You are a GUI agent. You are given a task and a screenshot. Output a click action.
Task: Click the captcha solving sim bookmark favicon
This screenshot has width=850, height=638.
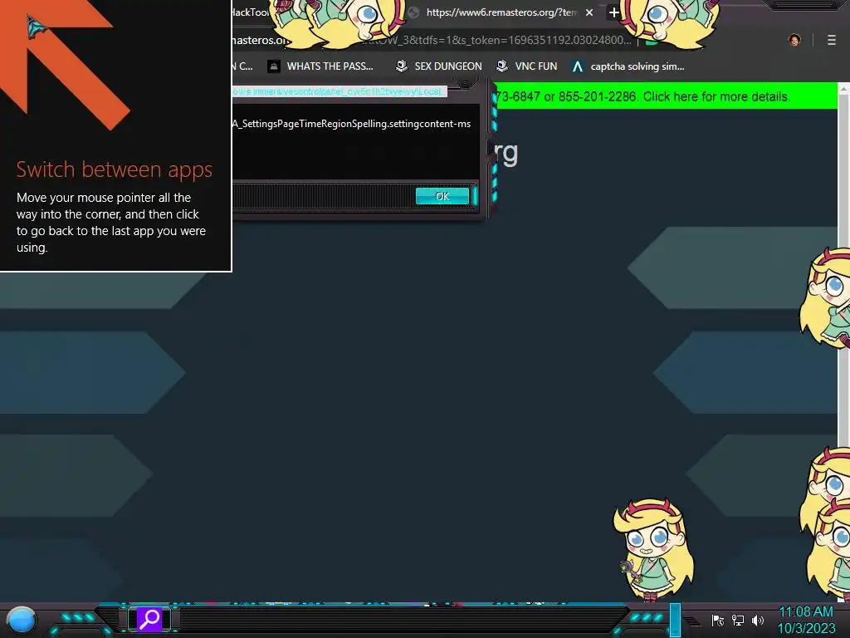tap(578, 66)
